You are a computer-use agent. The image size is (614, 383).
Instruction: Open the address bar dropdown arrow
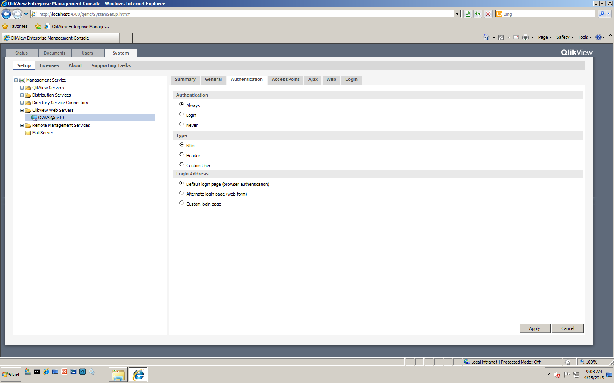click(458, 14)
